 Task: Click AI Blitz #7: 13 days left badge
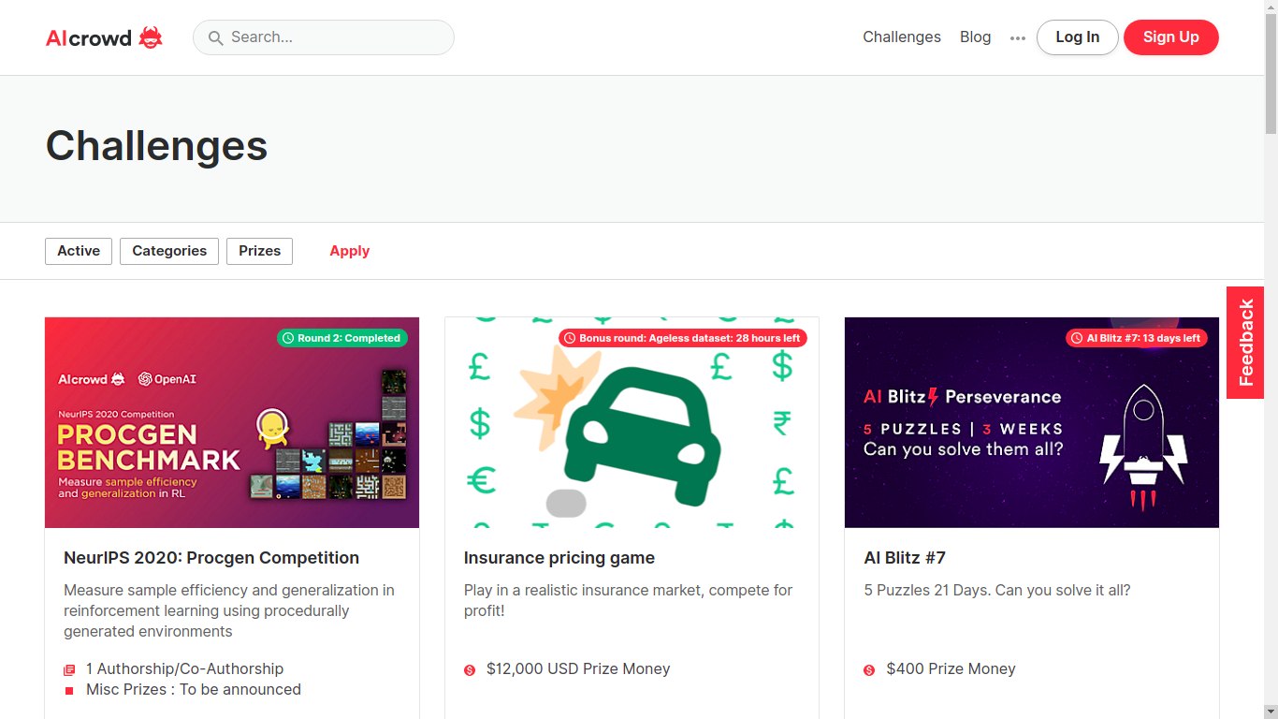[x=1137, y=338]
